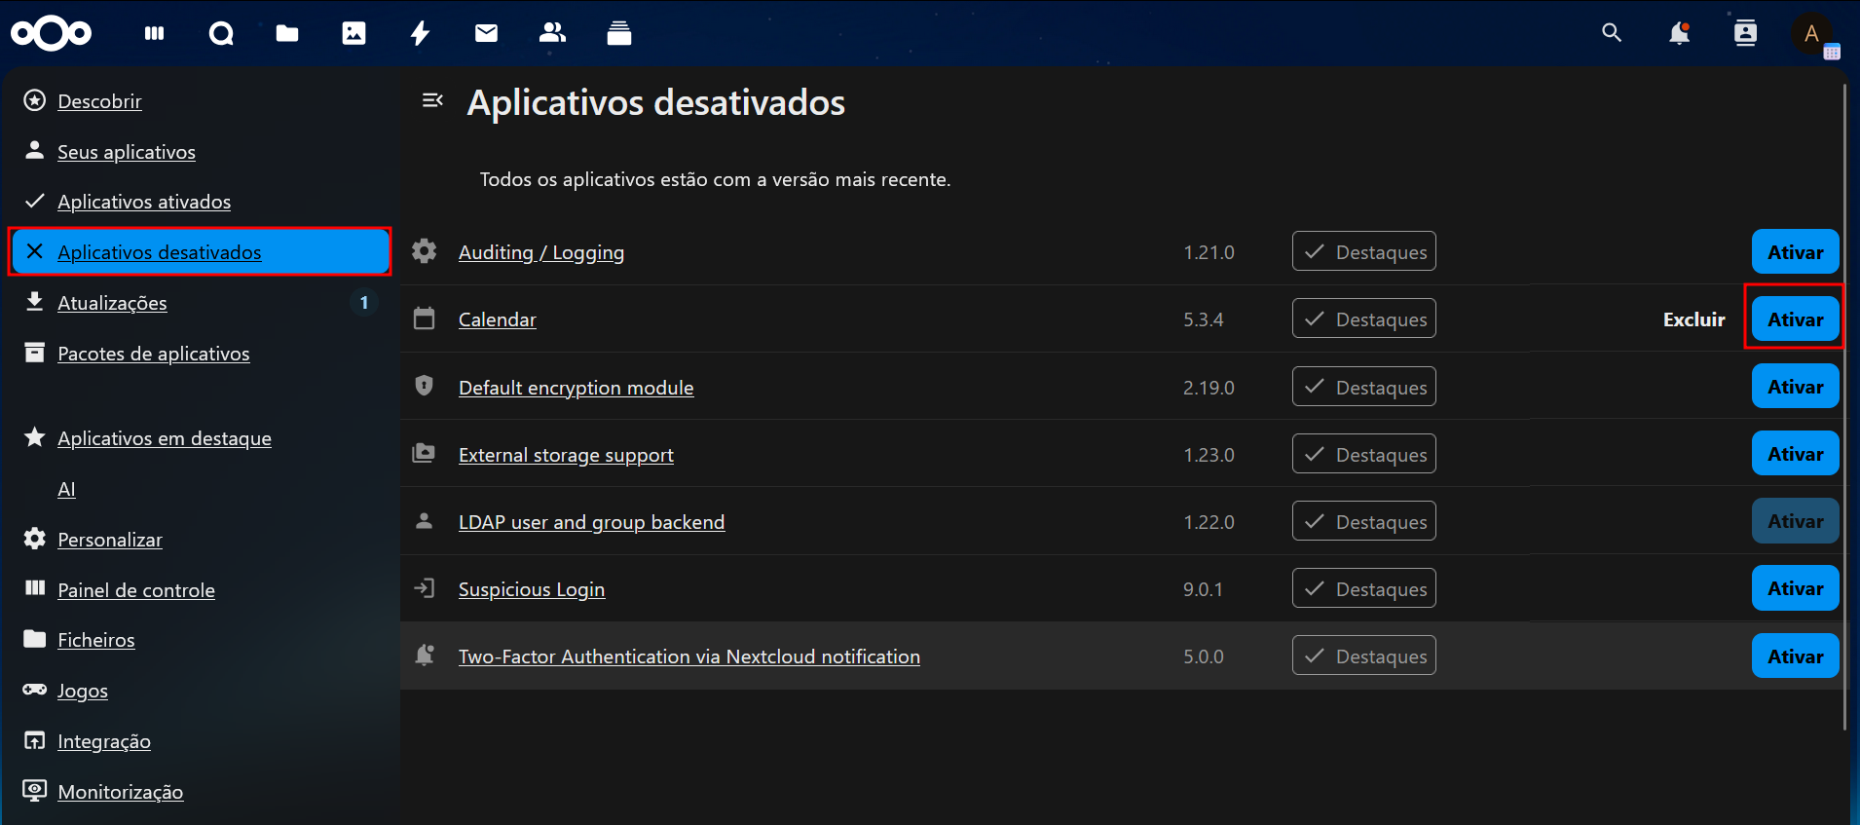Image resolution: width=1860 pixels, height=825 pixels.
Task: Click the updates count badge 1
Action: tap(364, 303)
